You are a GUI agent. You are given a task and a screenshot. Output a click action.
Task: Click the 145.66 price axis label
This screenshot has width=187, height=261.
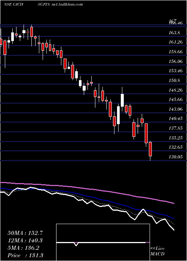pos(176,100)
